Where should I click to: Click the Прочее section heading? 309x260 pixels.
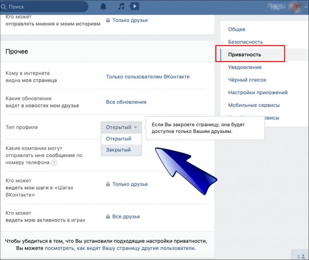tap(17, 51)
